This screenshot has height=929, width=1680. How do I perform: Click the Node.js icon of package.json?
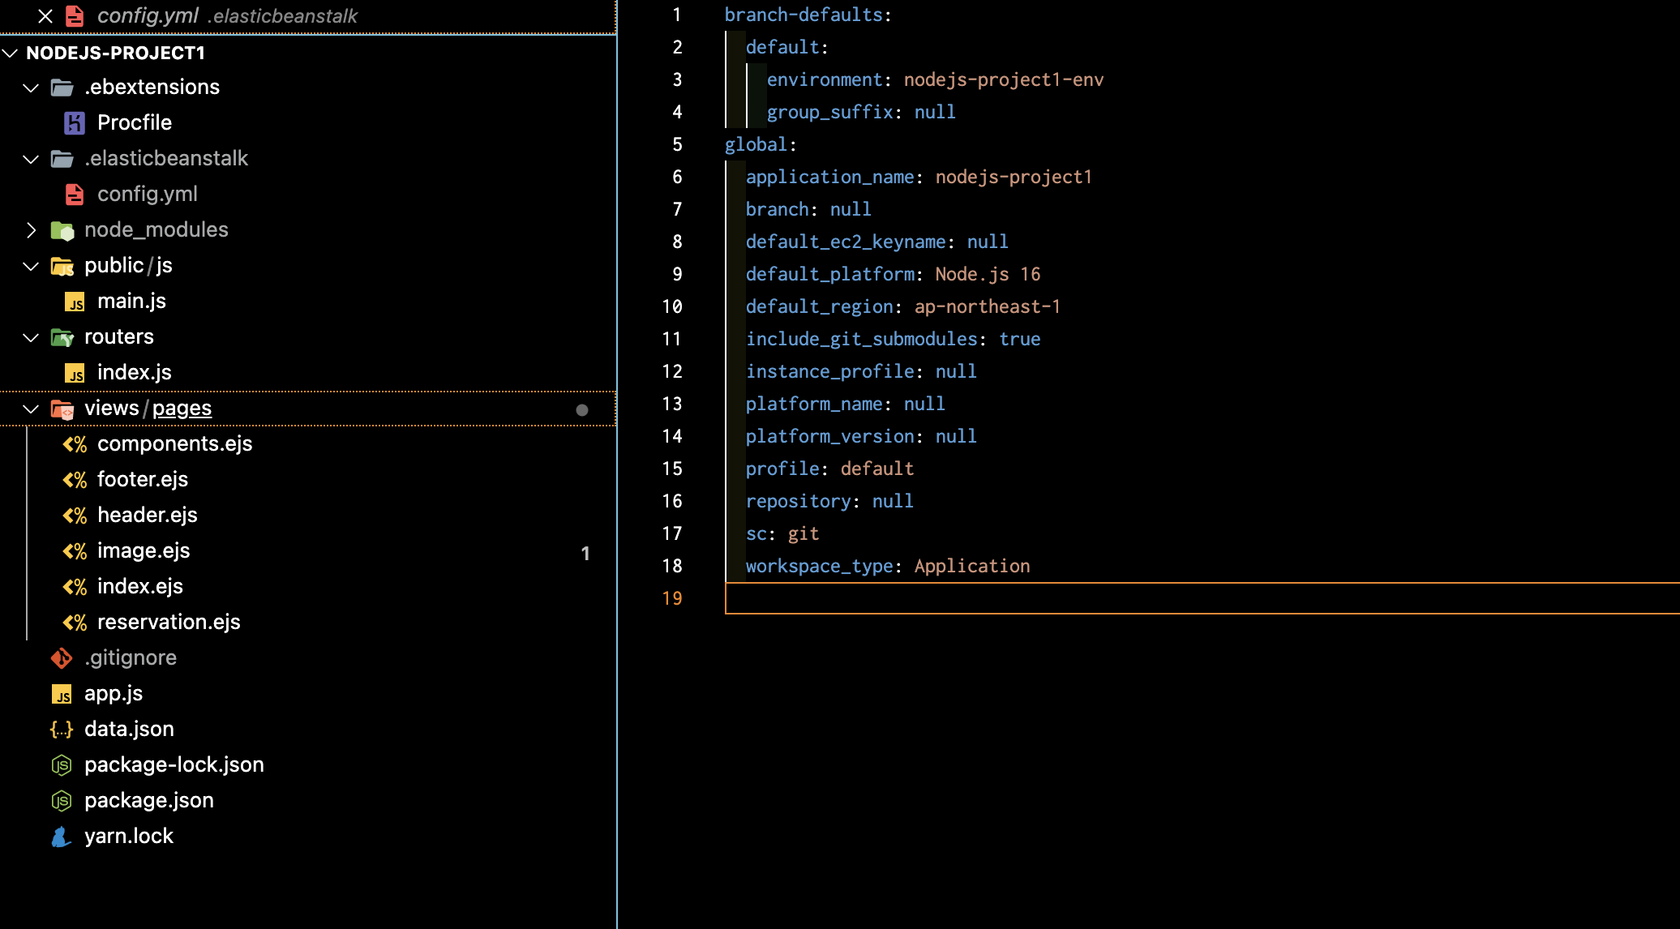click(x=62, y=801)
